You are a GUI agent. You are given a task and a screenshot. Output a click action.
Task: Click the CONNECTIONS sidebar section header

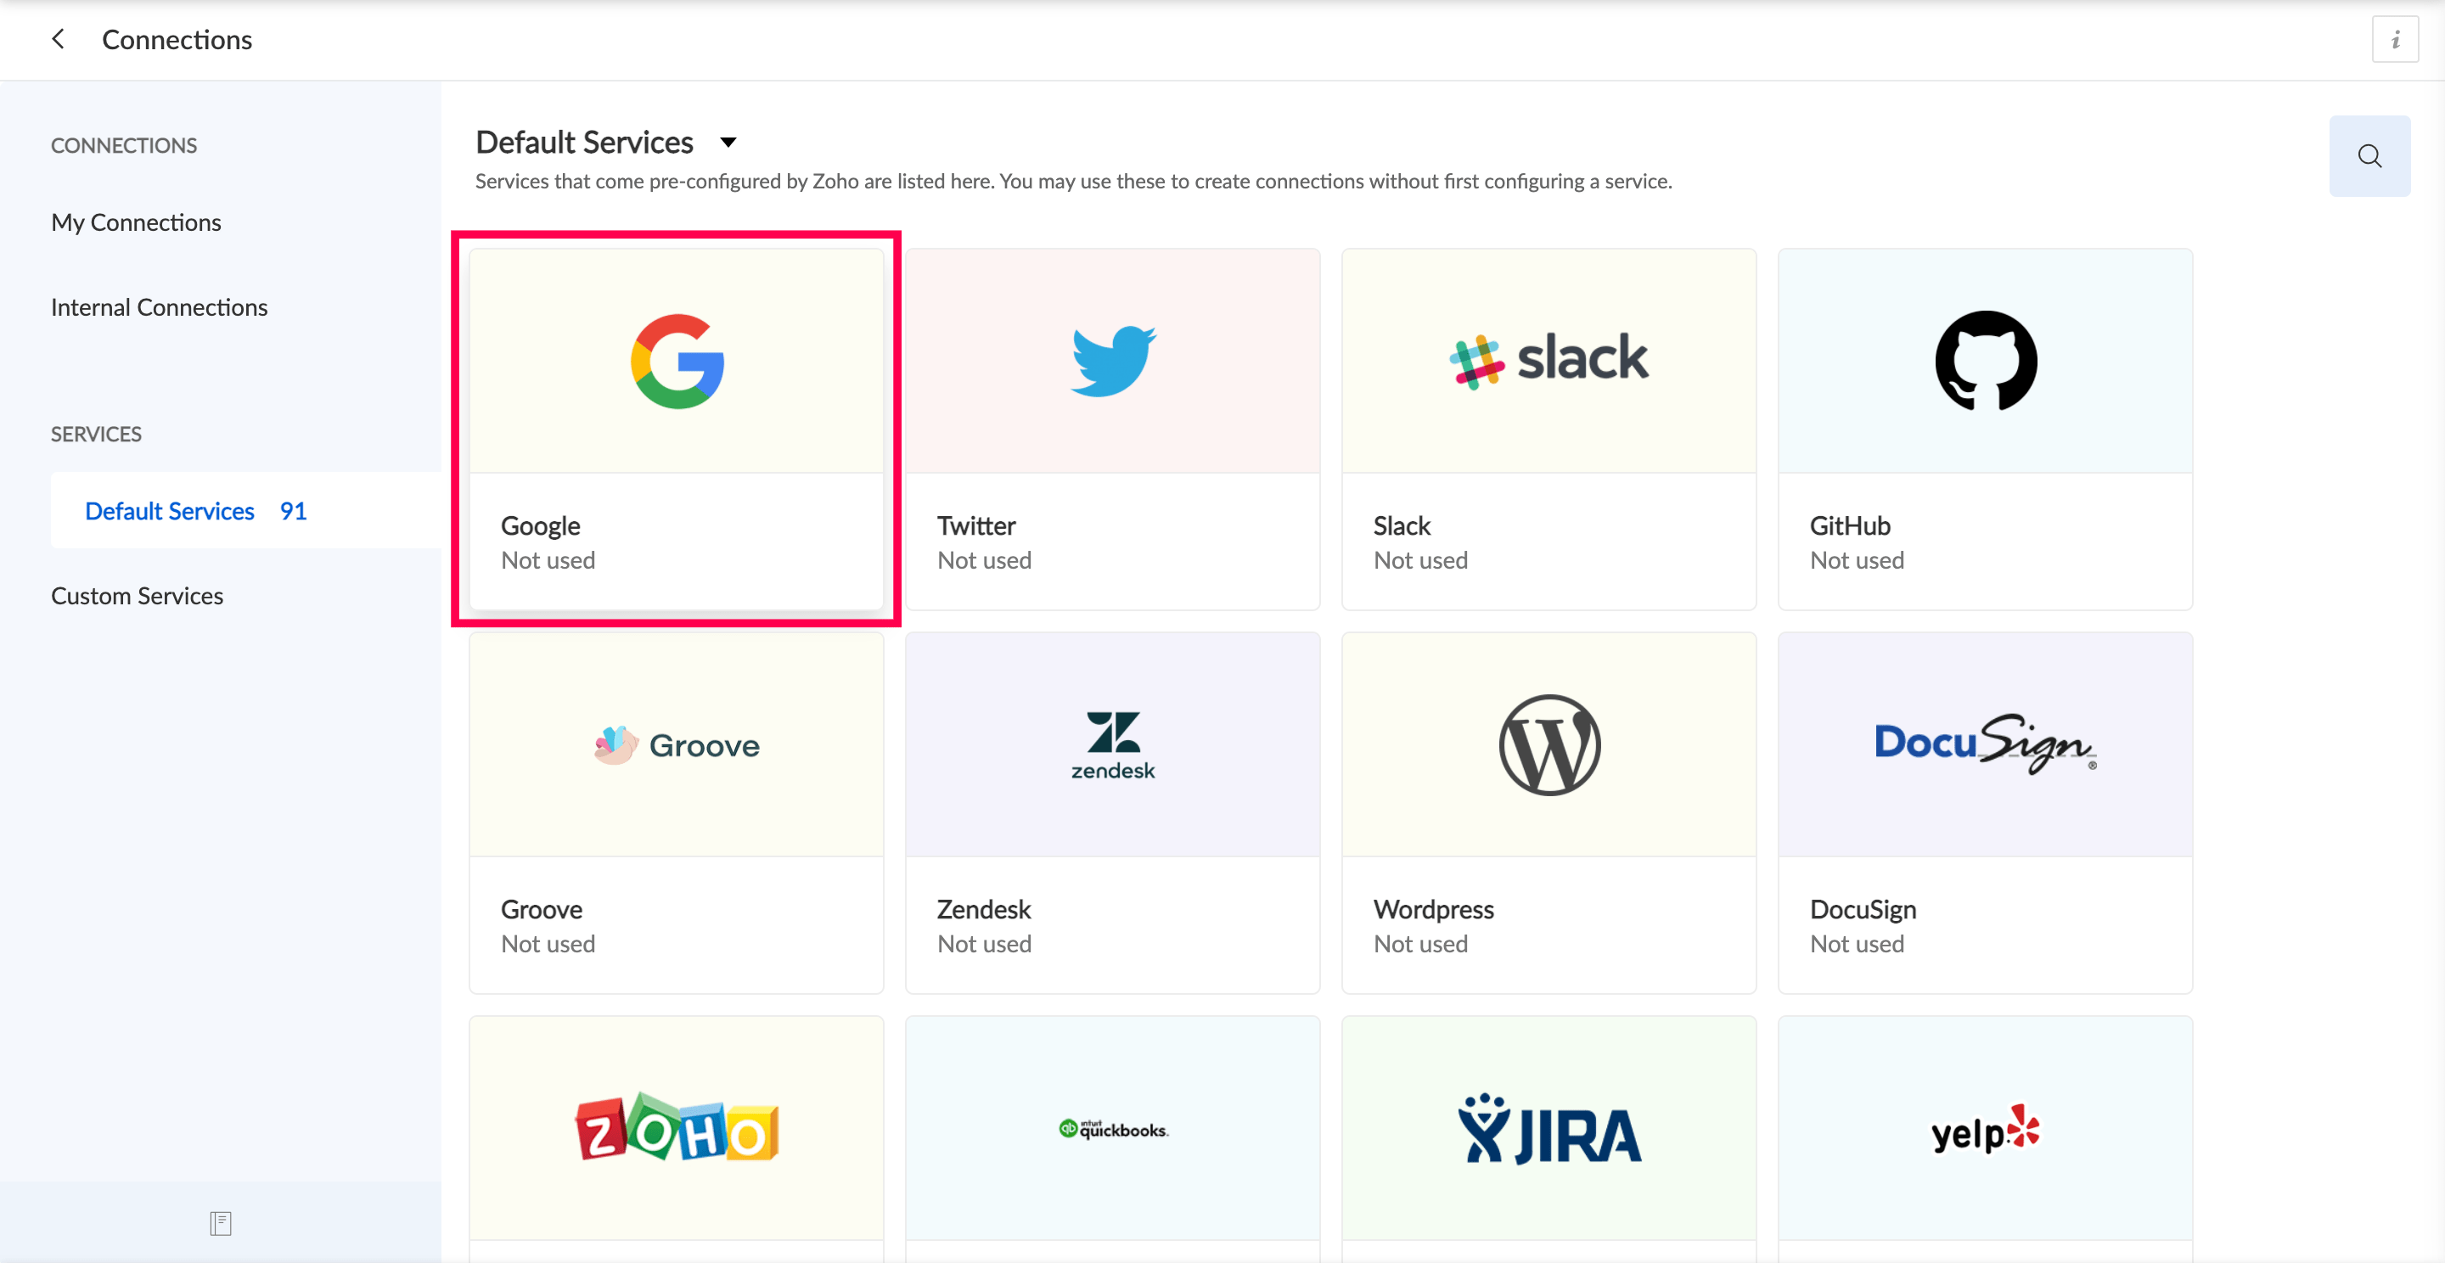[123, 145]
